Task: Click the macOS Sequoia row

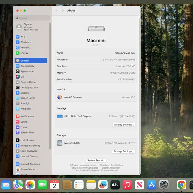Action: 96,97
